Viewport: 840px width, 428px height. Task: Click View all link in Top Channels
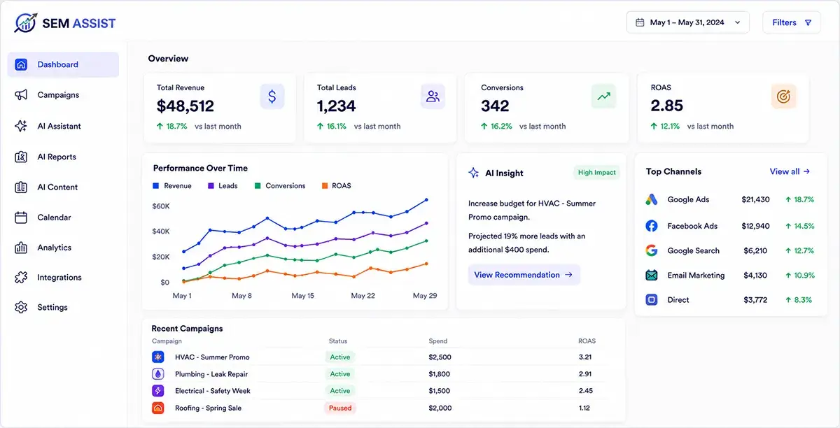[790, 171]
